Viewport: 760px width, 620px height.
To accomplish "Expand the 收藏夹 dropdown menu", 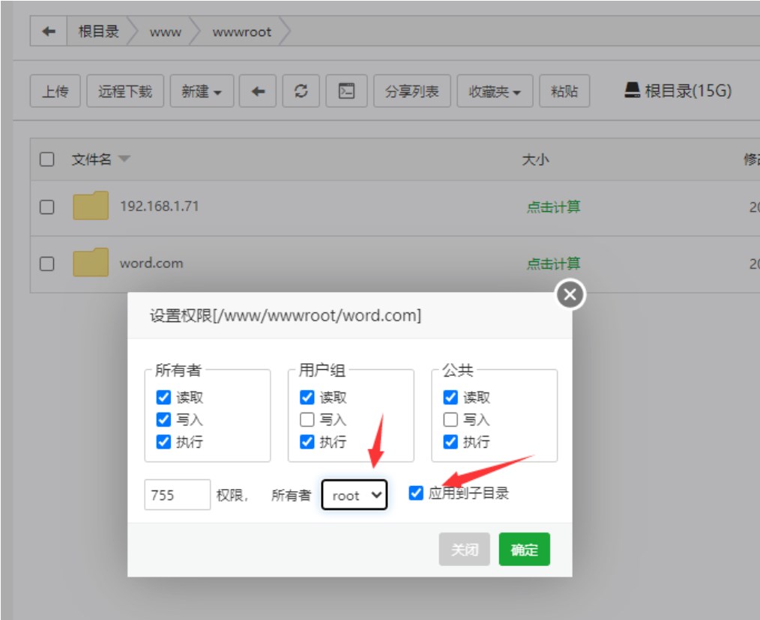I will pyautogui.click(x=494, y=91).
